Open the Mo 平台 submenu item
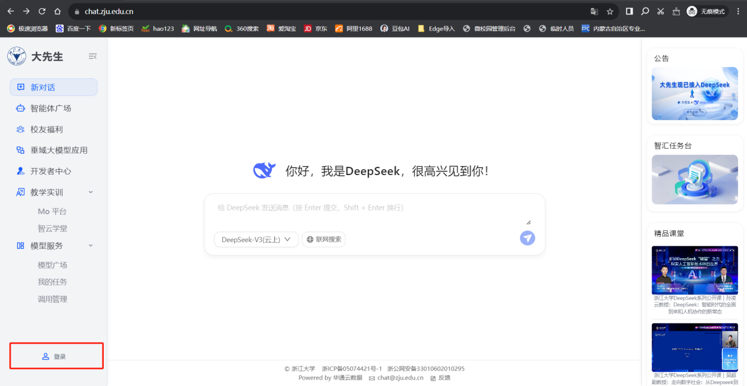The width and height of the screenshot is (747, 386). [52, 212]
